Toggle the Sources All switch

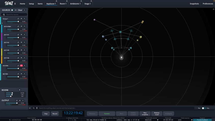(x=13, y=10)
